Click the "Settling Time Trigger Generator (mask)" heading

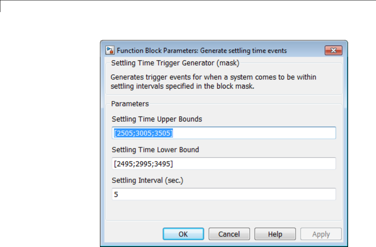pyautogui.click(x=175, y=63)
